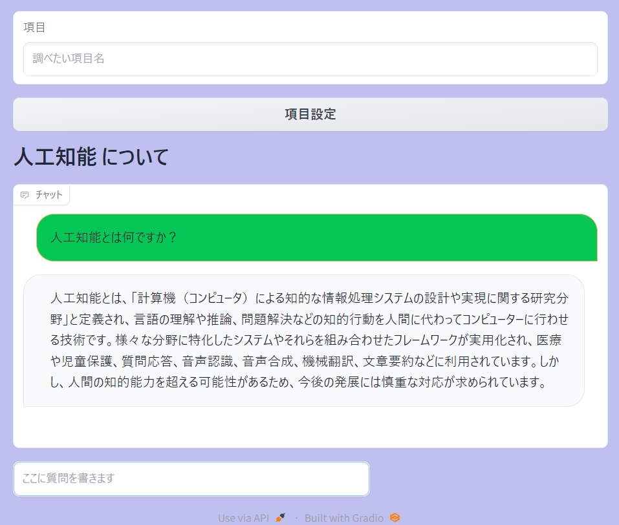
Task: Click the 人工知能 について heading
Action: [x=92, y=157]
